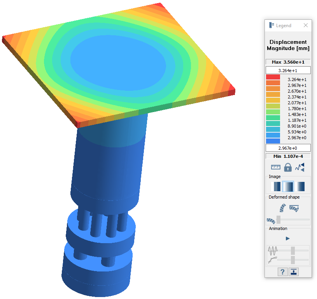The width and height of the screenshot is (317, 299).
Task: Click the ruler scale icon in Legend
Action: pos(276,167)
